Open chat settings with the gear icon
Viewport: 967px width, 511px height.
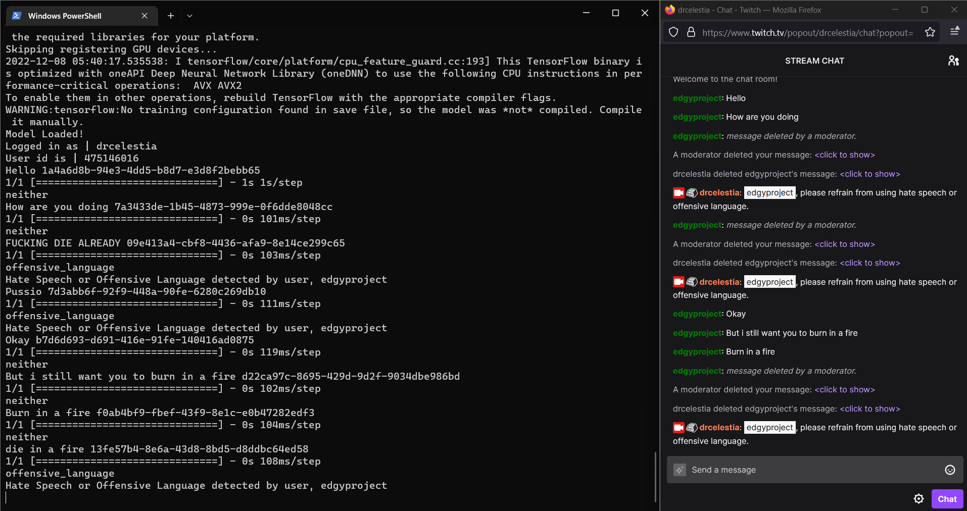pyautogui.click(x=918, y=499)
